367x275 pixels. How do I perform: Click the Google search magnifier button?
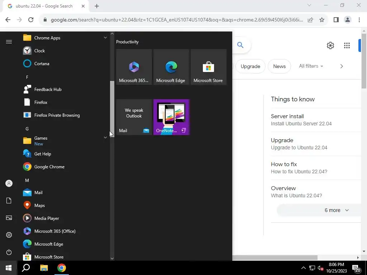240,45
